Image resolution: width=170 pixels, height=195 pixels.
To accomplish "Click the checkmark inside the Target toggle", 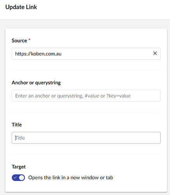I will [x=15, y=177].
